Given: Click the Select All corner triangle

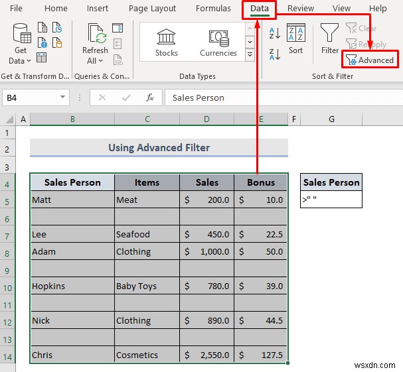Looking at the screenshot, I should click(9, 119).
